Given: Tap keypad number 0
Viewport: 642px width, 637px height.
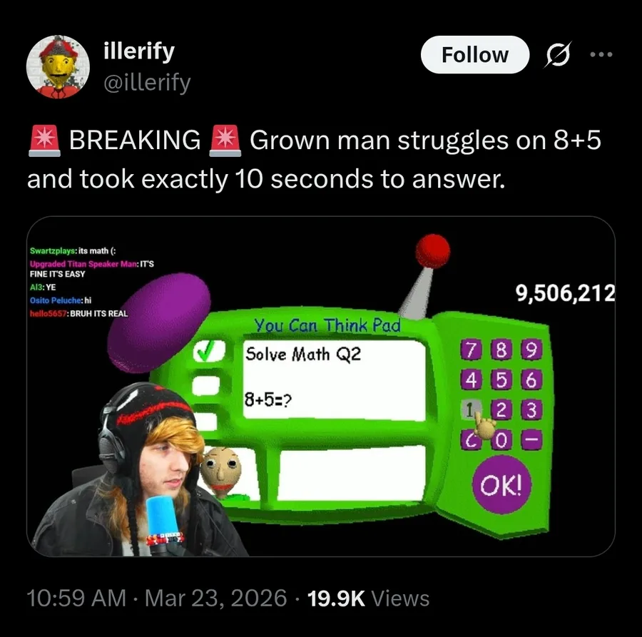Looking at the screenshot, I should point(501,441).
